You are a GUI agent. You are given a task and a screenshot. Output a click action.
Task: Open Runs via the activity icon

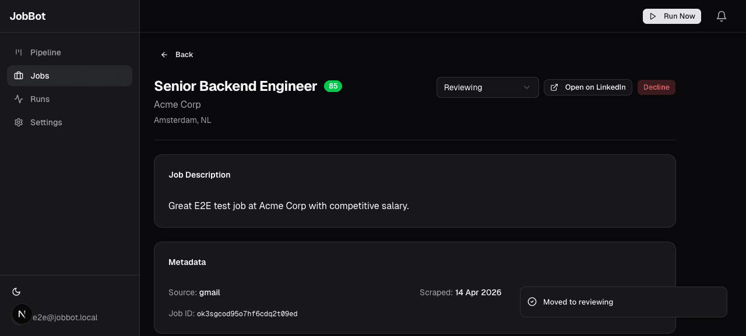pyautogui.click(x=19, y=99)
